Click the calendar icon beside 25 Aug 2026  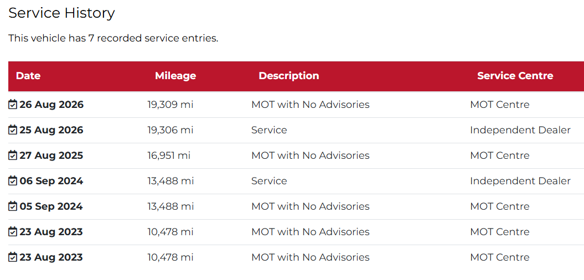13,130
